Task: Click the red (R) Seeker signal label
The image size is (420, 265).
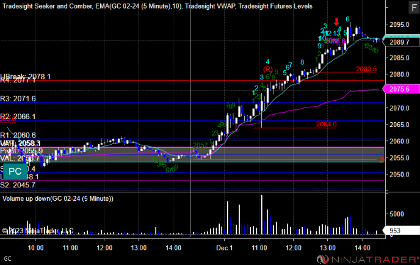Action: pos(268,69)
